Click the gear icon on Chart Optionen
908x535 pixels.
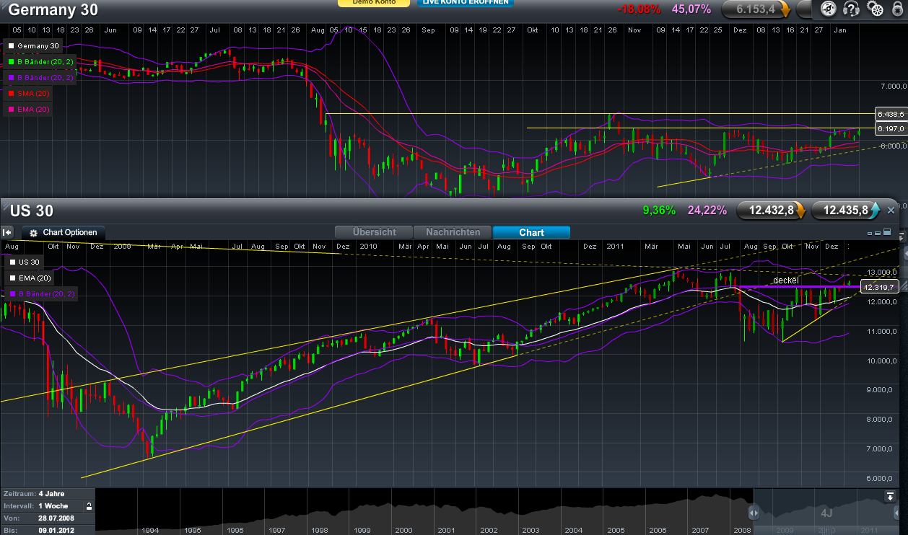pyautogui.click(x=33, y=232)
